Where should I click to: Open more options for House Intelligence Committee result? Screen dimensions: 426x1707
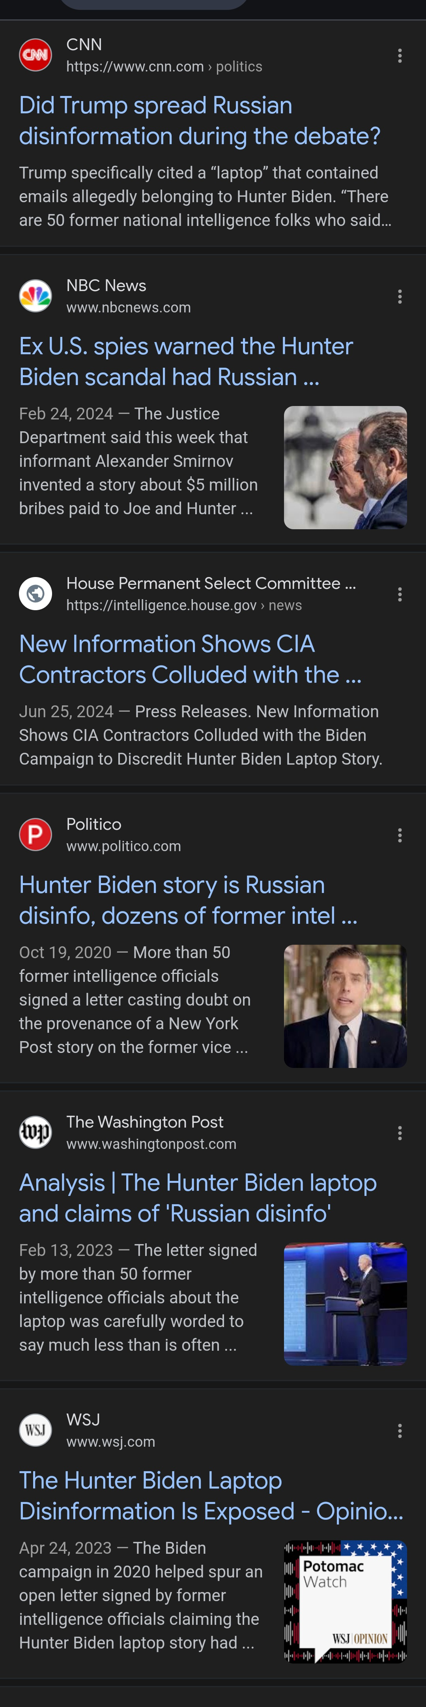click(400, 594)
